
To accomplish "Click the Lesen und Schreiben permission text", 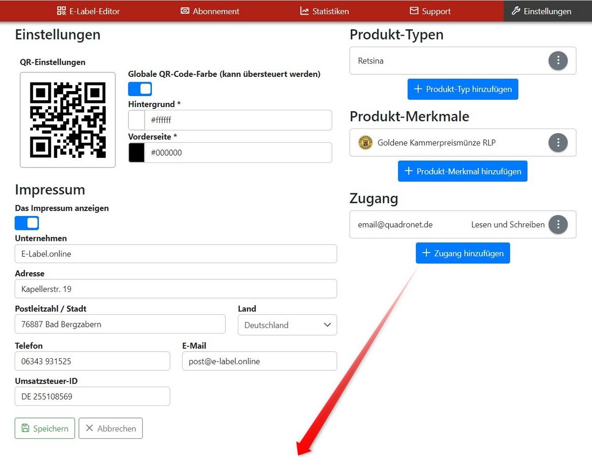I will [x=508, y=225].
